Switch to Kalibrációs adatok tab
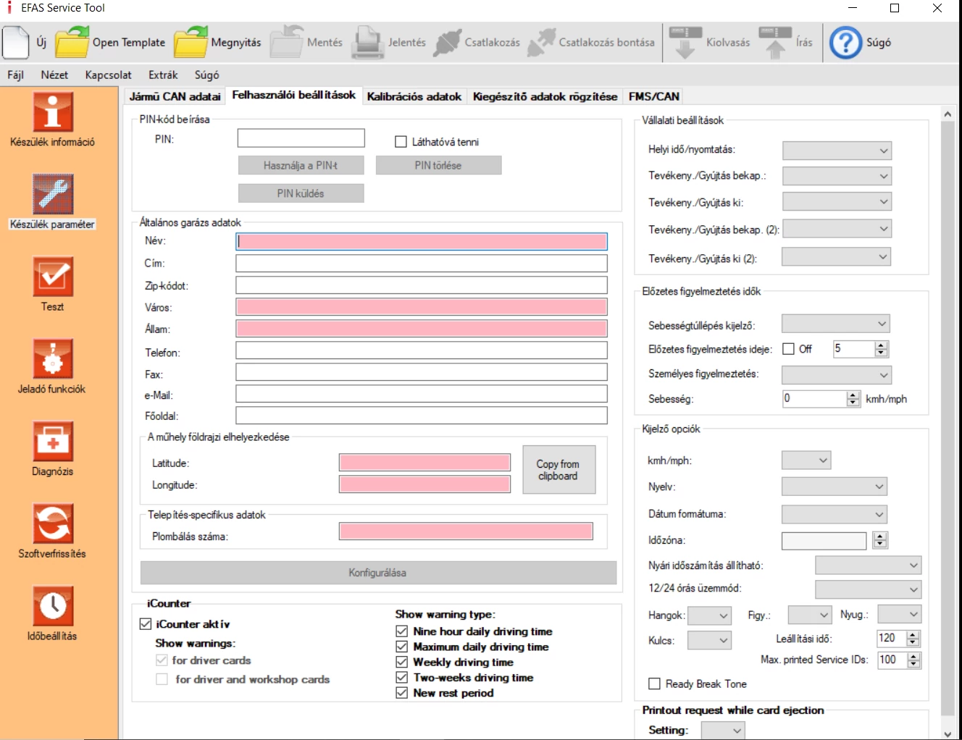The width and height of the screenshot is (962, 740). 414,96
